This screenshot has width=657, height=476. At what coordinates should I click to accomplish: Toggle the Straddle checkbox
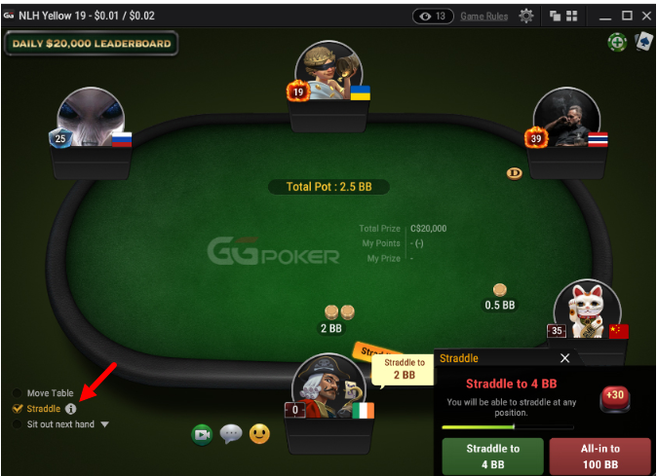coord(18,409)
